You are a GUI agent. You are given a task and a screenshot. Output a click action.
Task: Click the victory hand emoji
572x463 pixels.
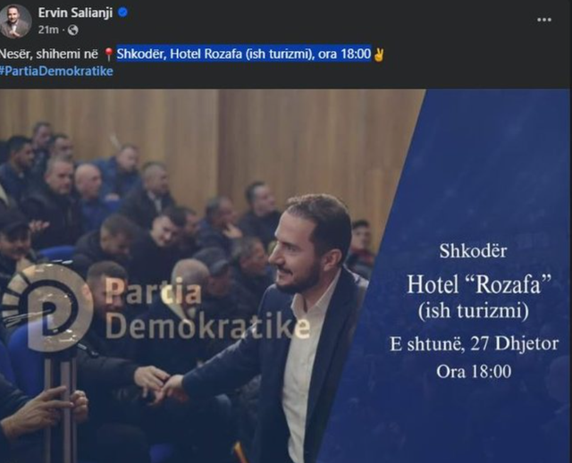(378, 55)
